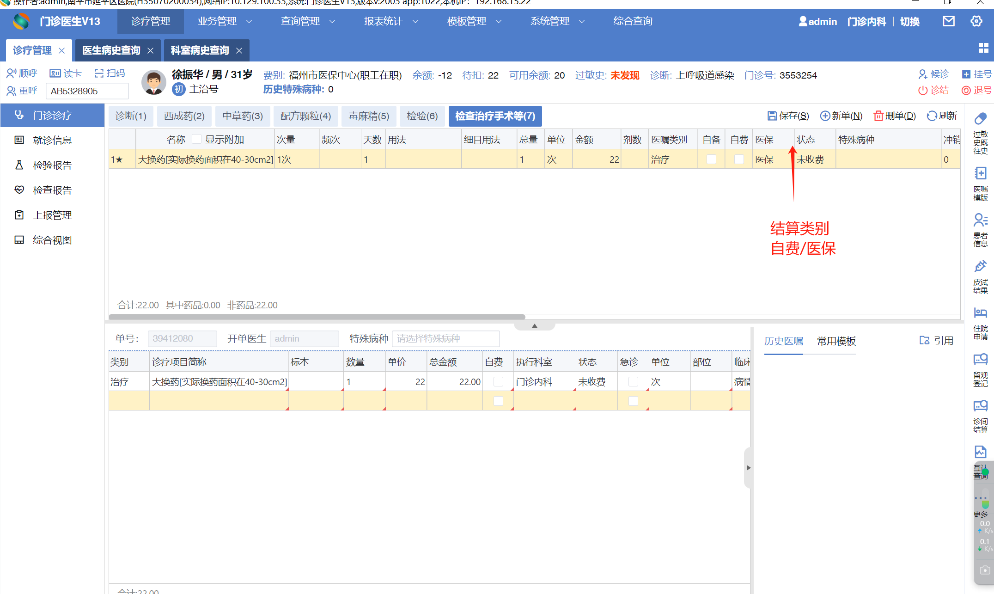The width and height of the screenshot is (994, 594).
Task: Click the 保存(S) button
Action: [788, 116]
